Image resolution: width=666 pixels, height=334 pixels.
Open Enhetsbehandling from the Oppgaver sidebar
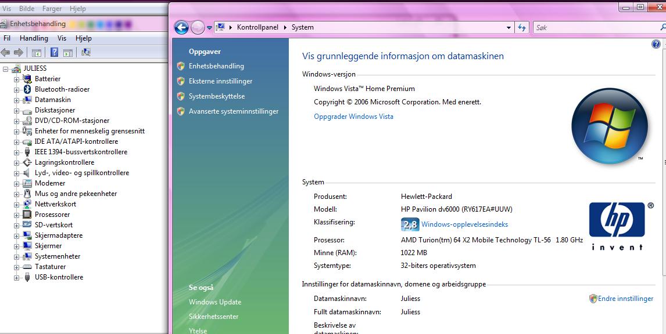[216, 66]
